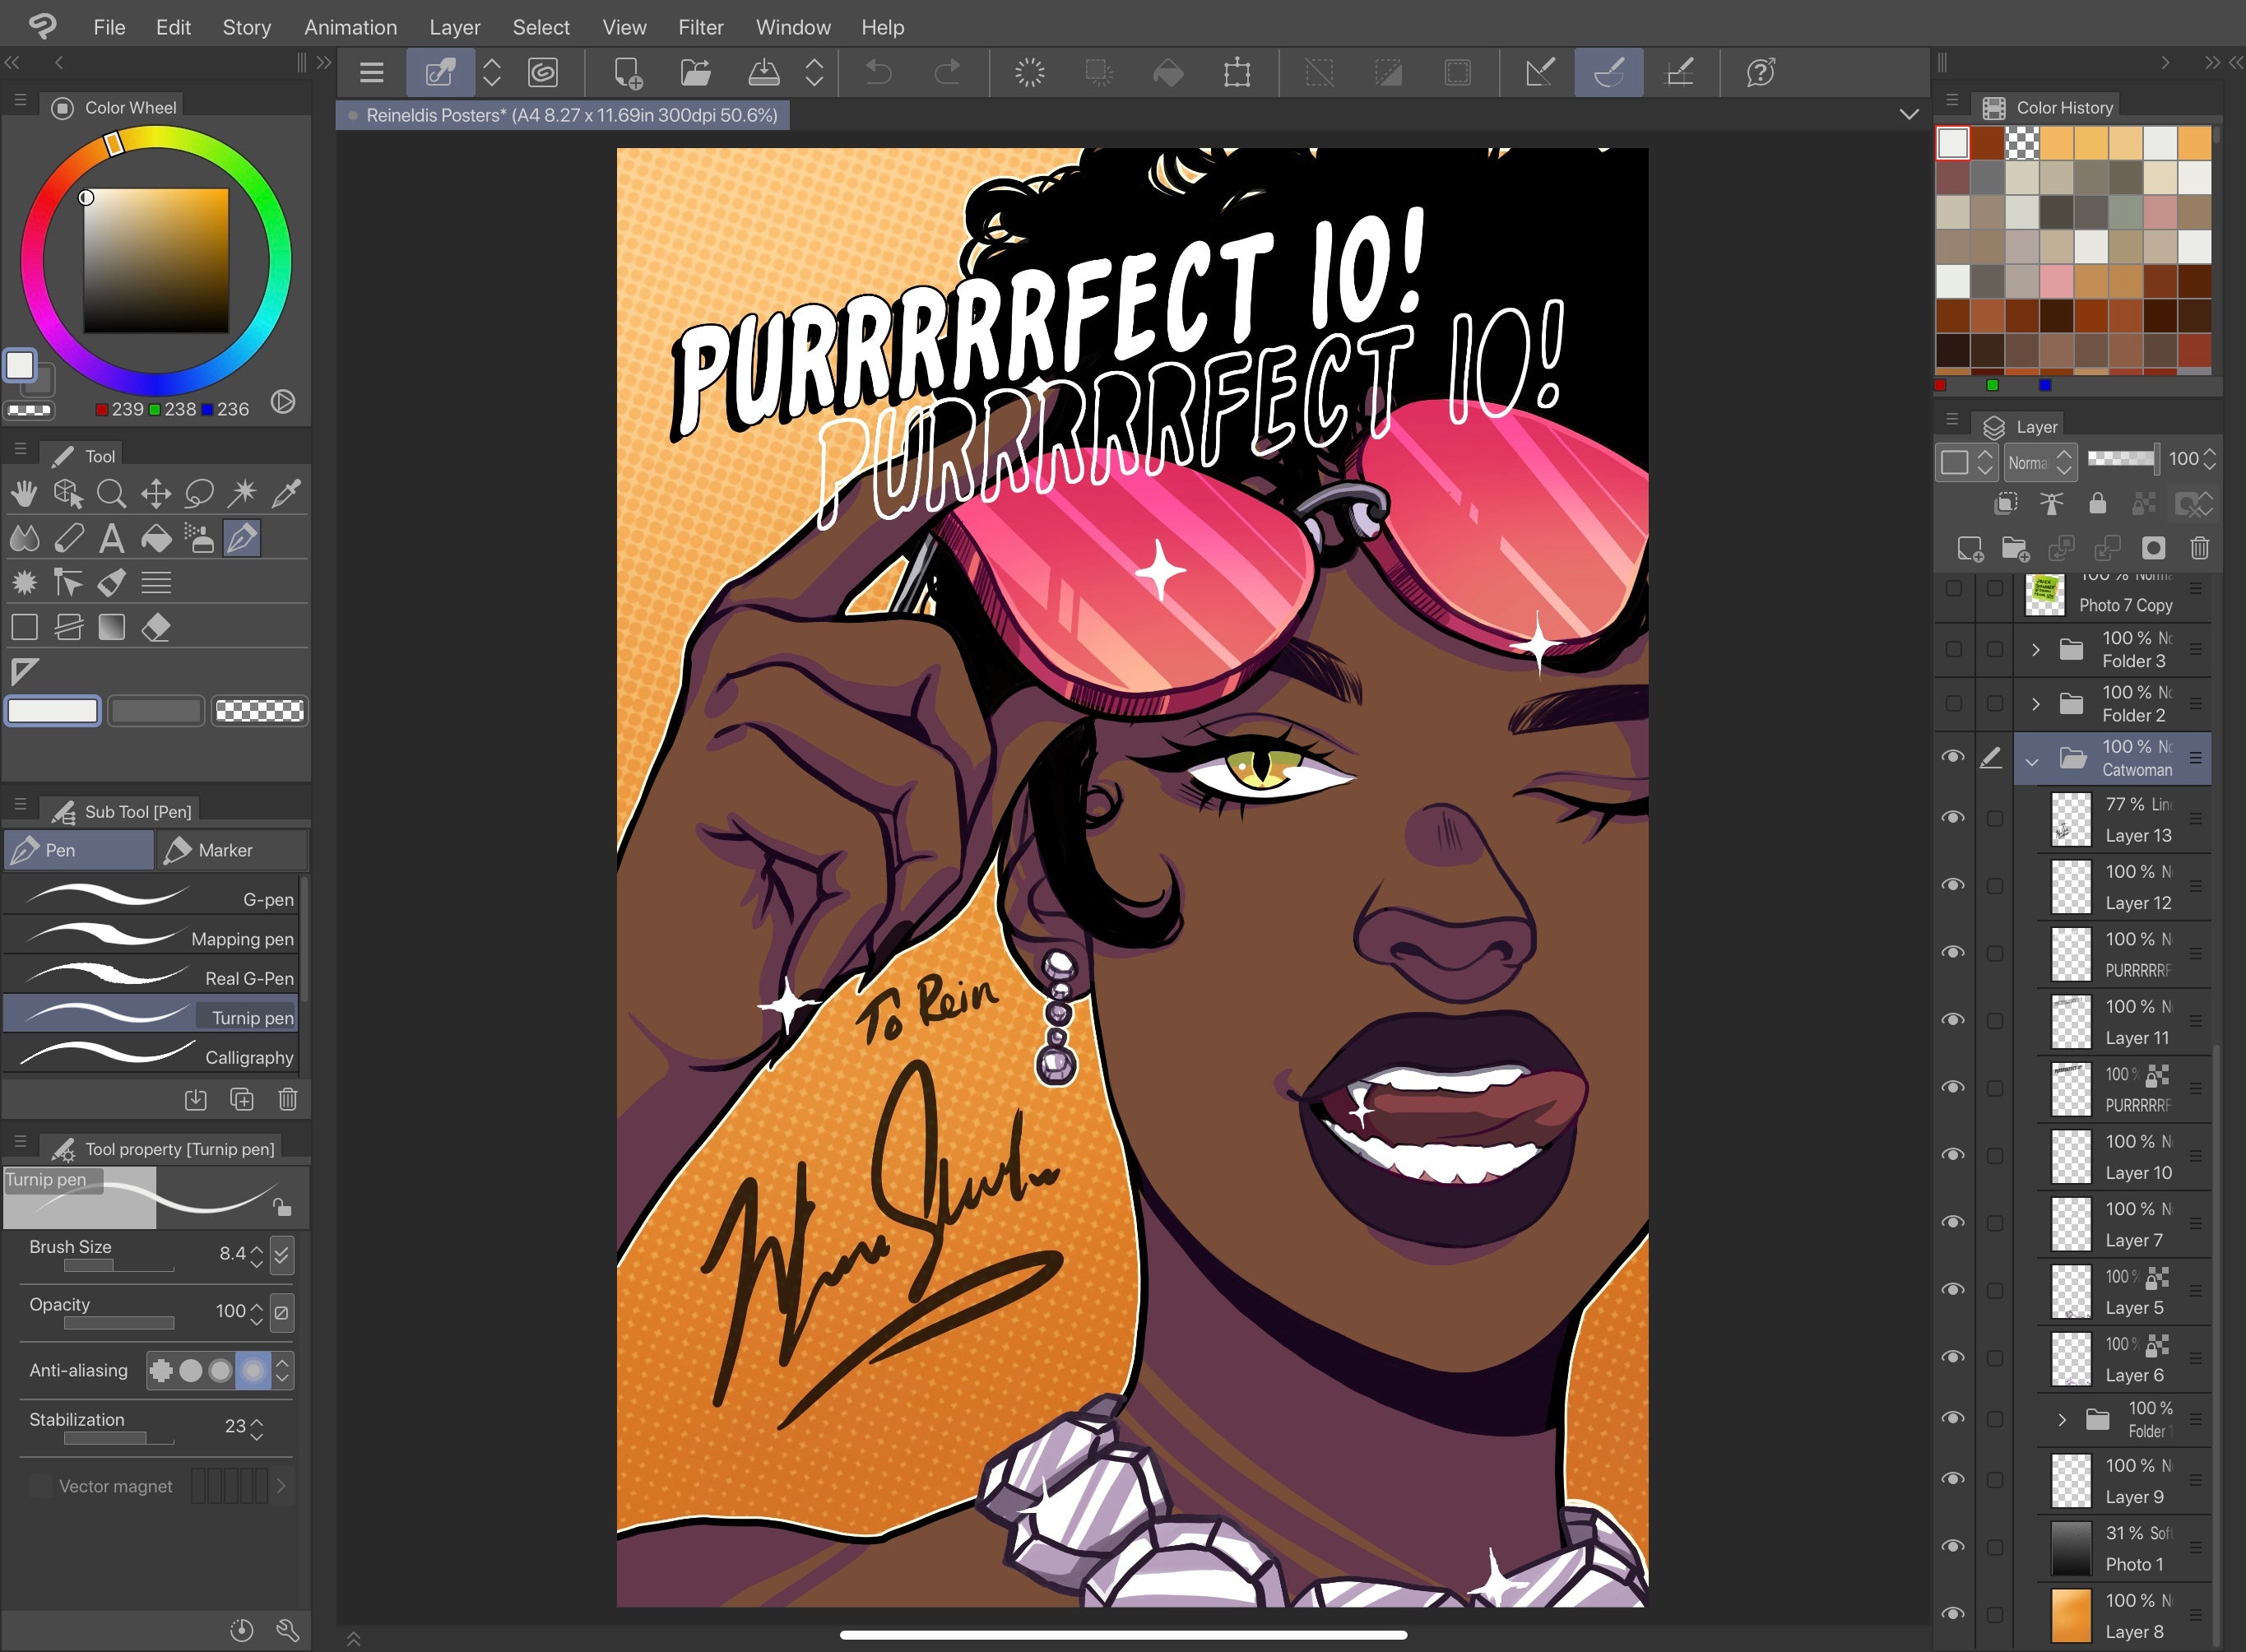Viewport: 2246px width, 1652px height.
Task: Open the Story menu
Action: [x=247, y=27]
